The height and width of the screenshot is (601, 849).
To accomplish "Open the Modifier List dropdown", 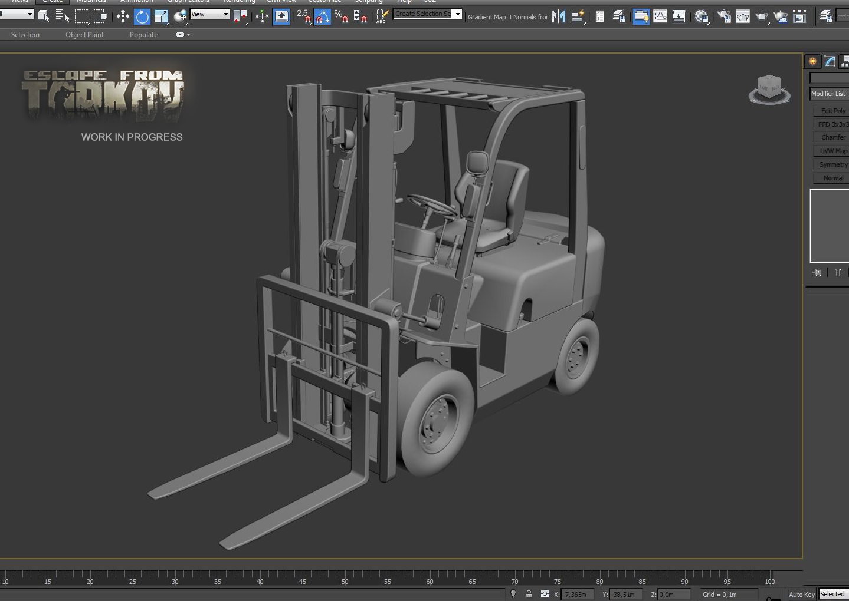I will [x=830, y=94].
